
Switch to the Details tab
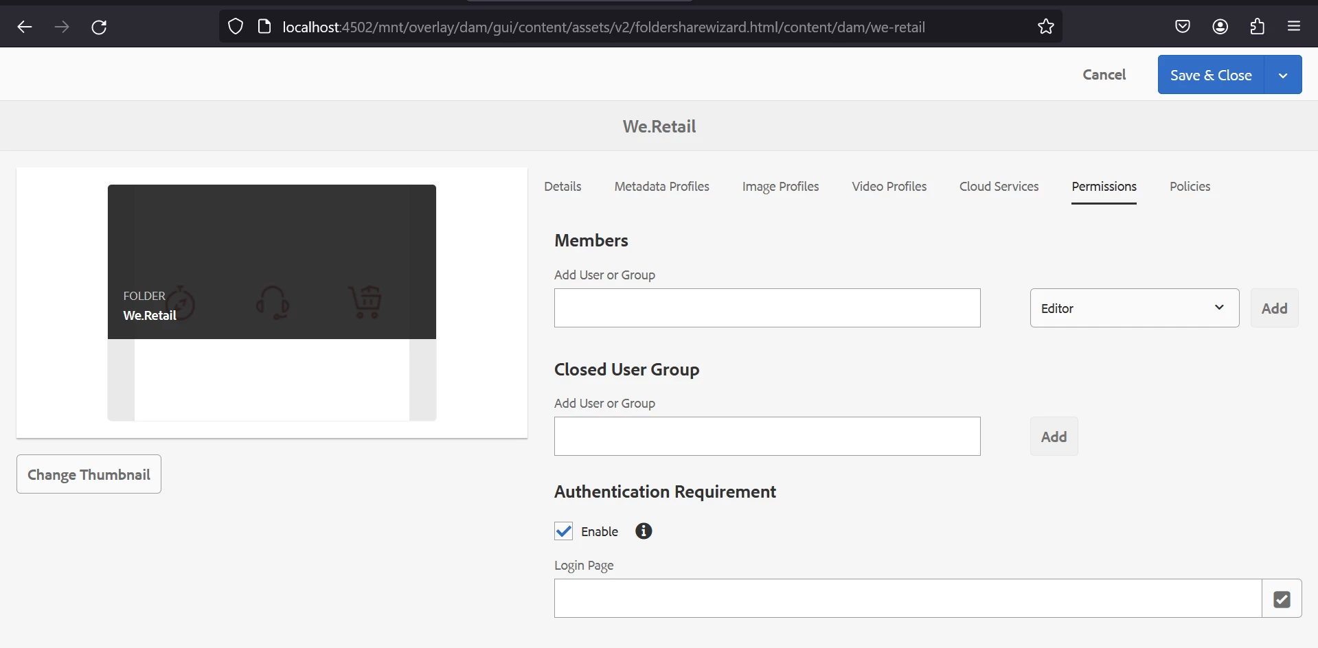click(563, 187)
